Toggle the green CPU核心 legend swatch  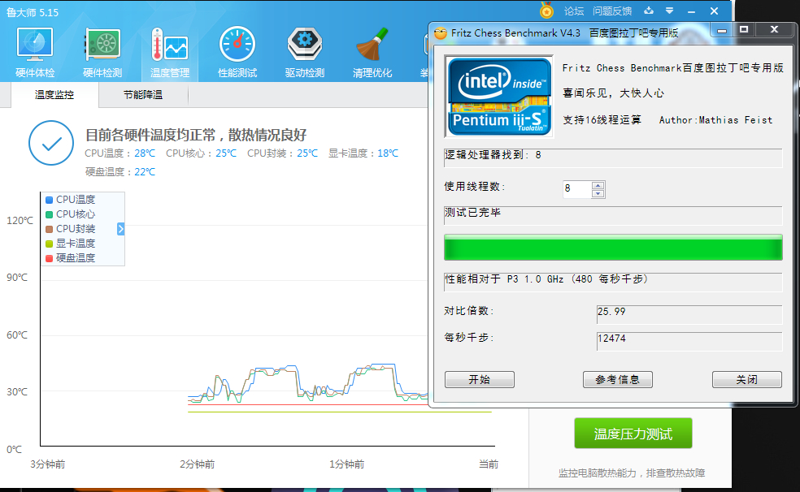click(x=50, y=214)
